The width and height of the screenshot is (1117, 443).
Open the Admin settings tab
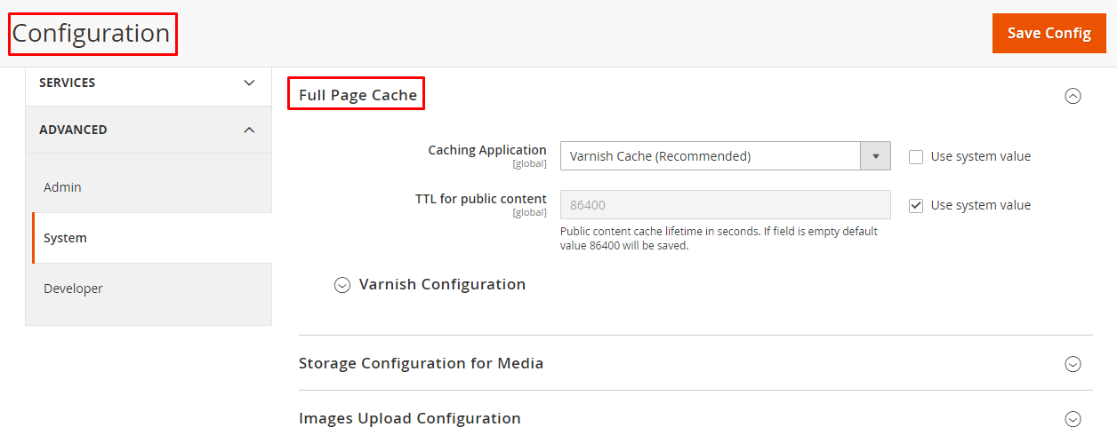click(x=62, y=187)
